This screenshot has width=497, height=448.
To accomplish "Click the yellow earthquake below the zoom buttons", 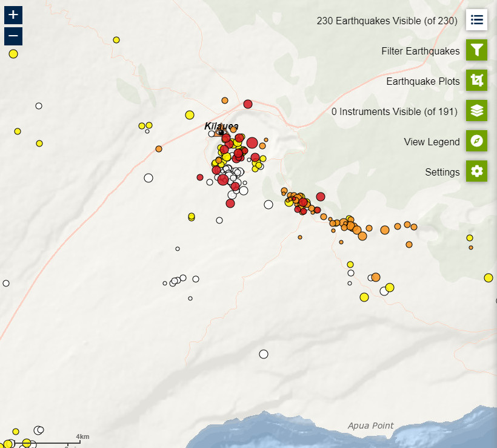I will click(x=13, y=54).
